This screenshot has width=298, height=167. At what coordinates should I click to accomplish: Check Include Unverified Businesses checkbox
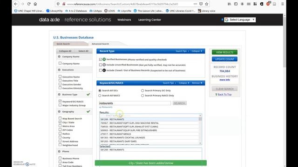(101, 65)
